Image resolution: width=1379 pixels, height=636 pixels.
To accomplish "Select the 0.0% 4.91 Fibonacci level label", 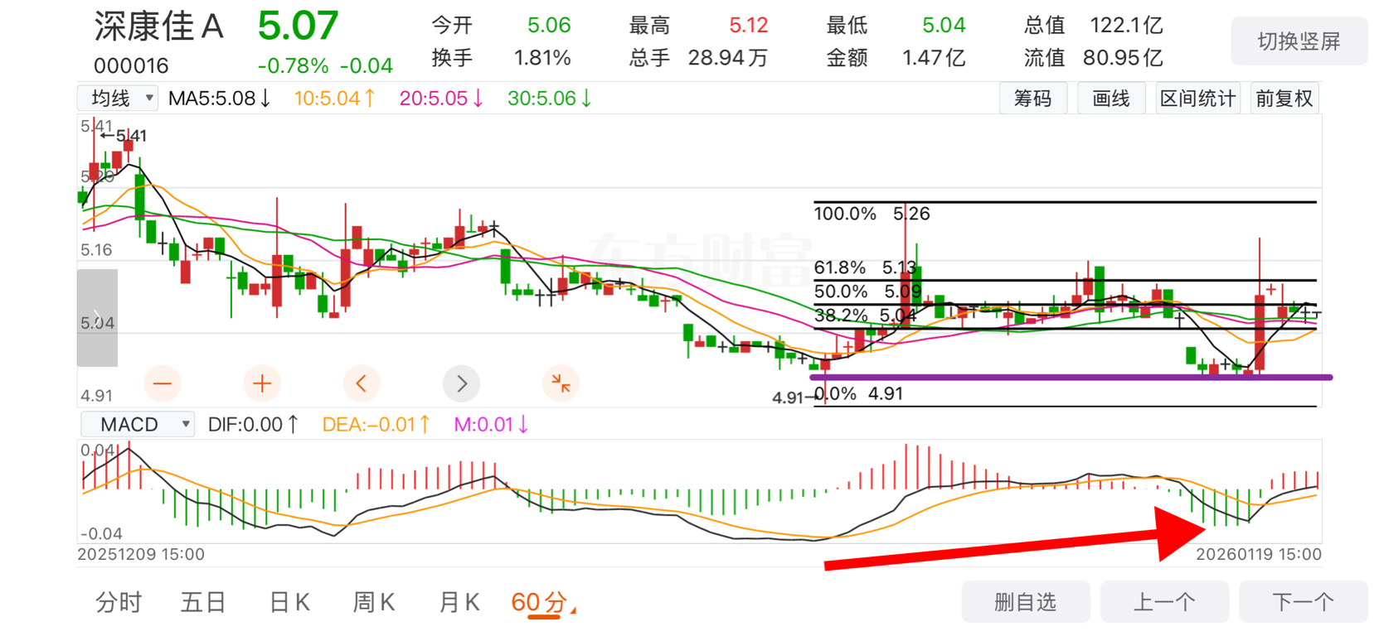I will (x=861, y=393).
